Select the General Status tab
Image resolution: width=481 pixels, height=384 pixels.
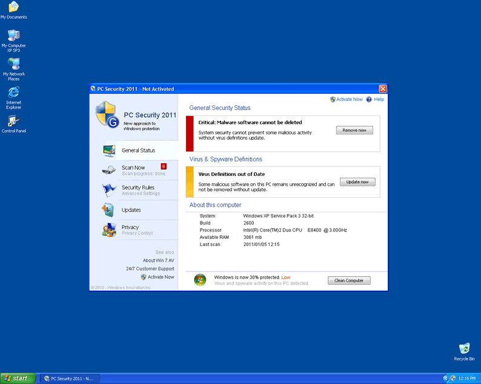pyautogui.click(x=138, y=151)
